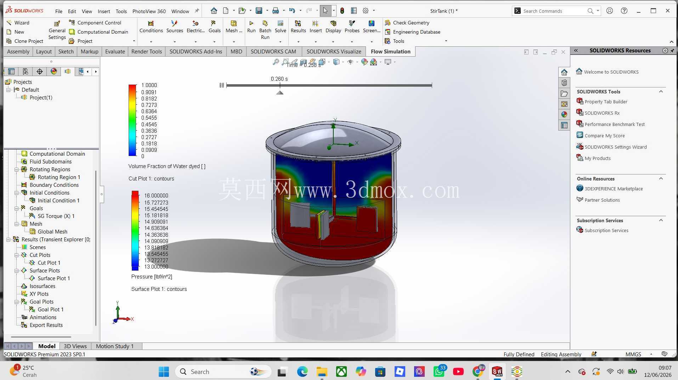Collapse the Rotating Regions tree node
This screenshot has height=380, width=678.
tap(16, 169)
